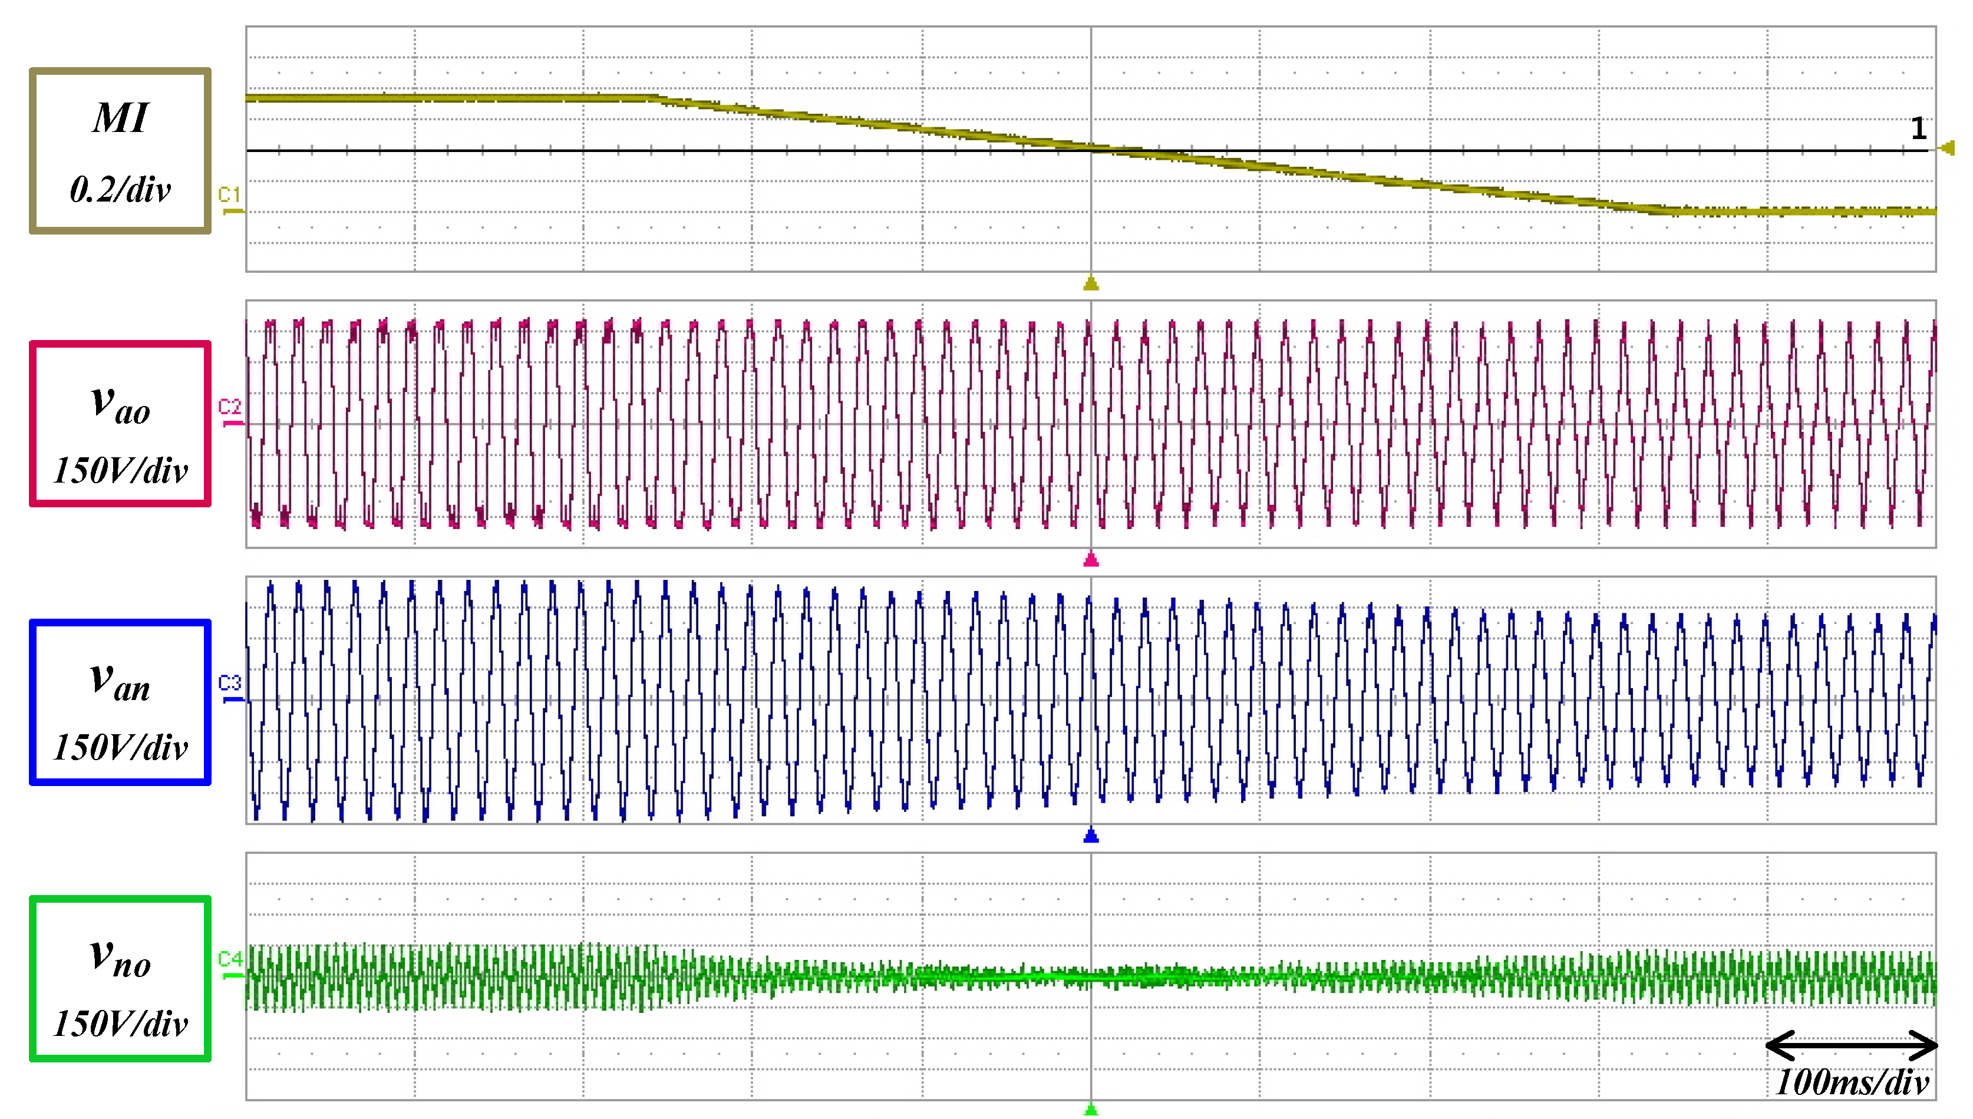Click the pink trigger triangle below vao plot

click(1091, 560)
